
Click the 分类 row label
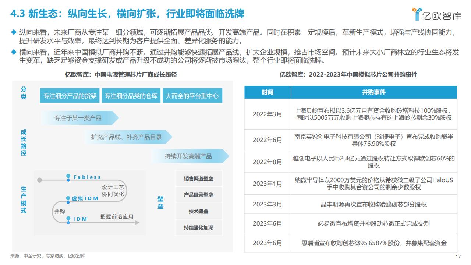tap(24, 93)
